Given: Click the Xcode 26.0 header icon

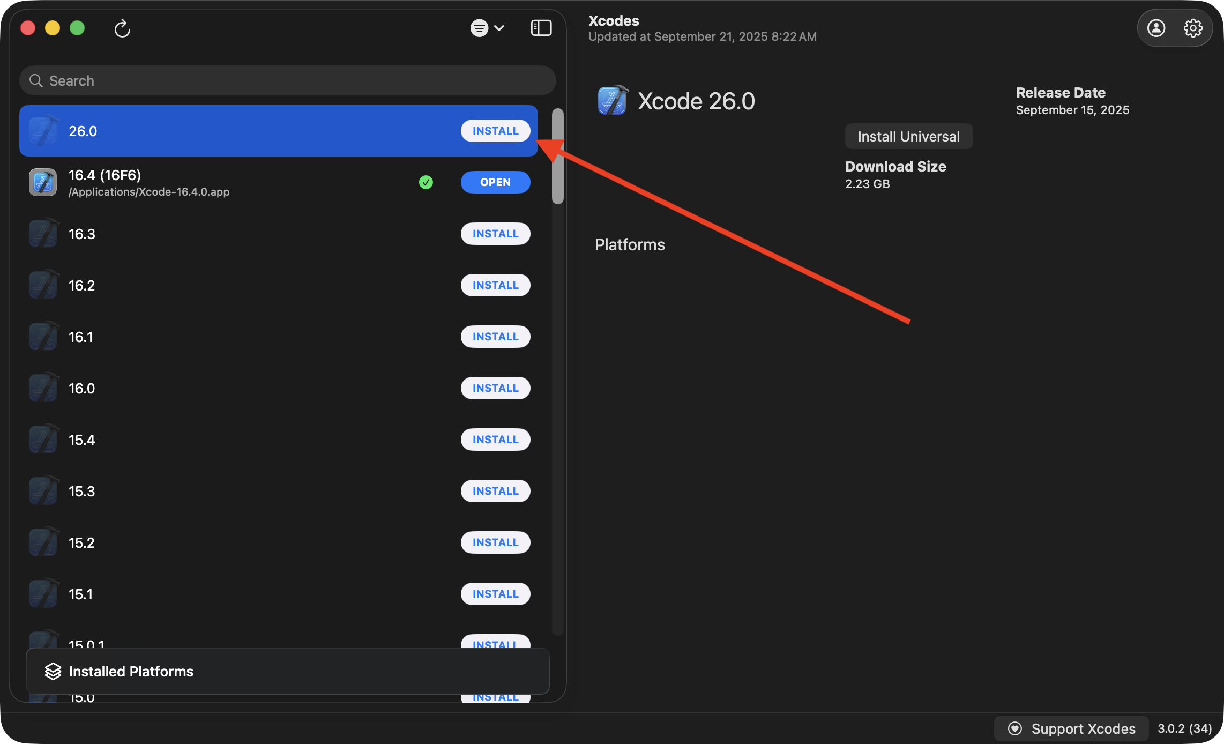Looking at the screenshot, I should click(612, 101).
